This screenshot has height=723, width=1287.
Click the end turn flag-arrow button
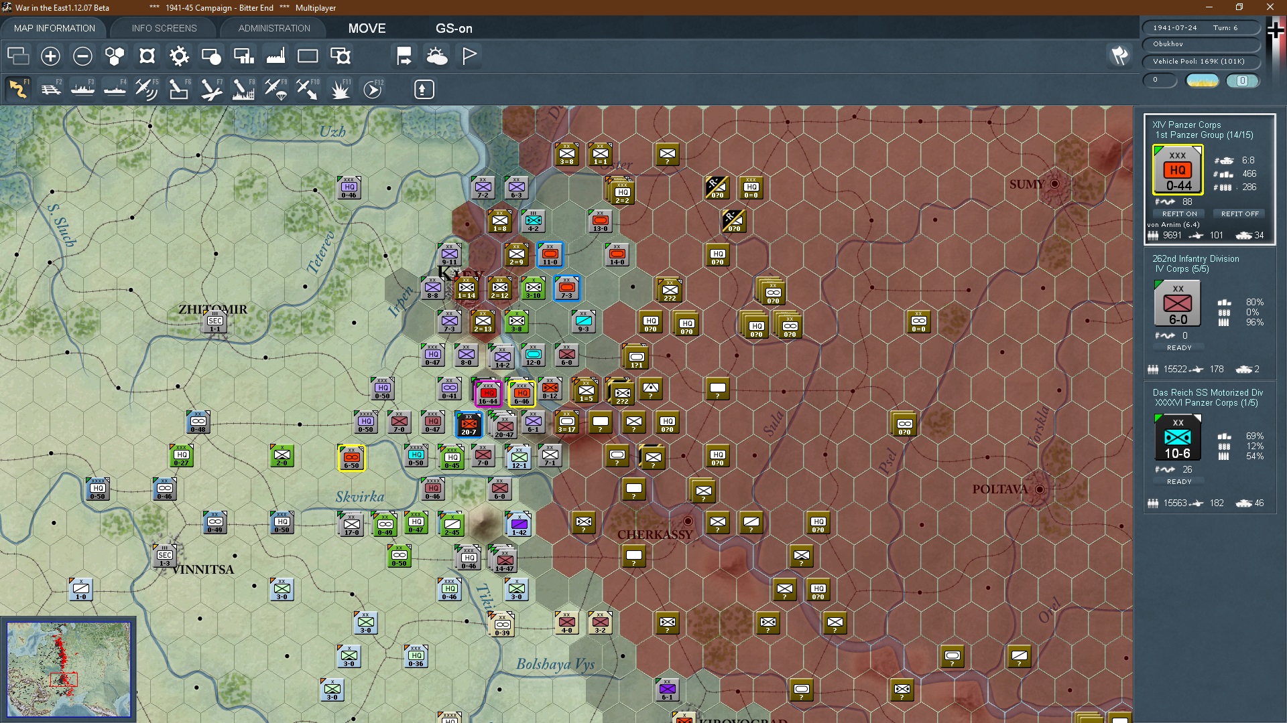[x=404, y=56]
